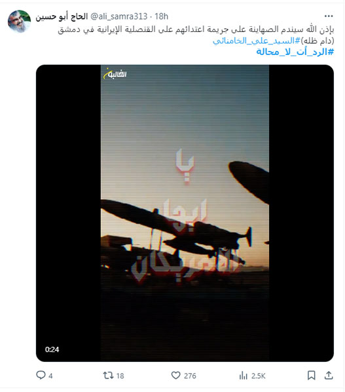This screenshot has width=345, height=392.
Task: Click the video channel logo watermark
Action: coord(115,74)
